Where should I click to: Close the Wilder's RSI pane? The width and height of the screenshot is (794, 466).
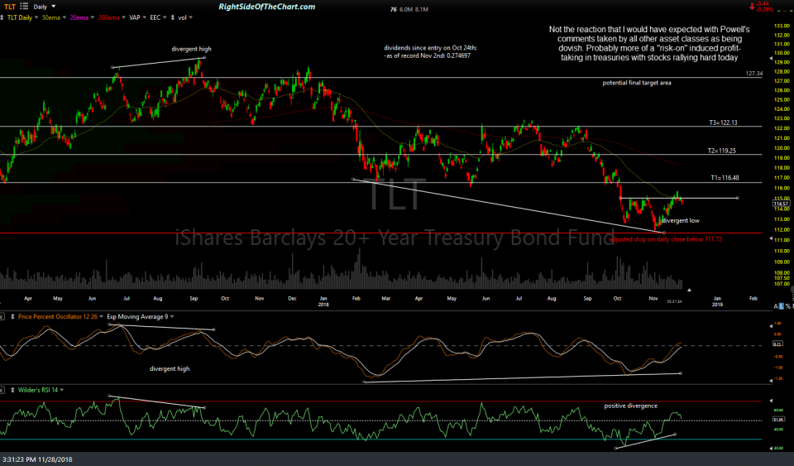coord(2,390)
